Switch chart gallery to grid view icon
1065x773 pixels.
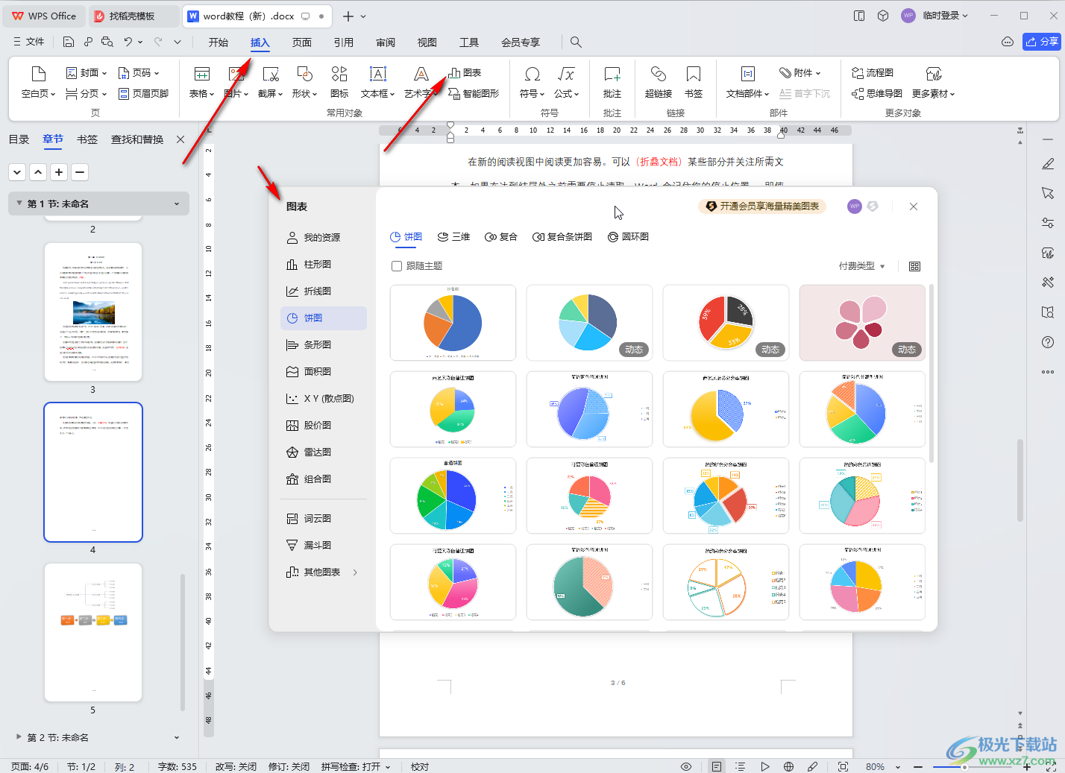915,267
